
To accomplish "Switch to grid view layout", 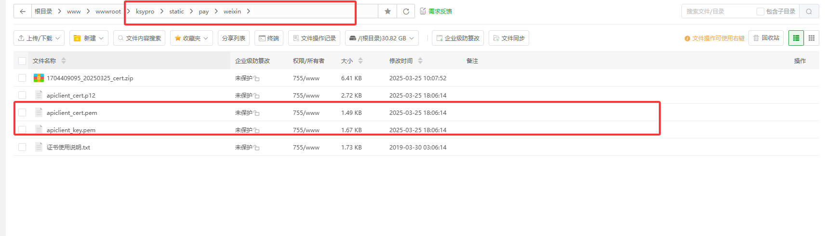I will click(812, 38).
